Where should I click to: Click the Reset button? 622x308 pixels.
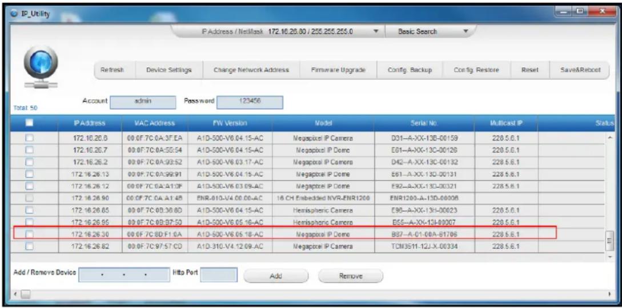click(530, 70)
